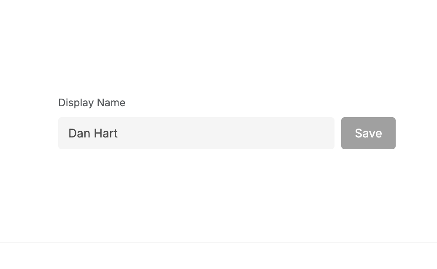The width and height of the screenshot is (437, 269).
Task: Click the "Display Name" field label
Action: point(92,102)
